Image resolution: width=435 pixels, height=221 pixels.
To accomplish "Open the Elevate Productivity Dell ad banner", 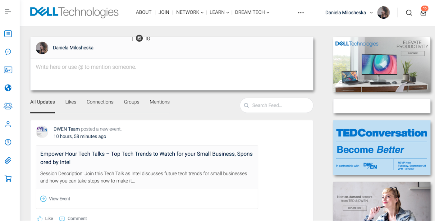I will point(382,64).
